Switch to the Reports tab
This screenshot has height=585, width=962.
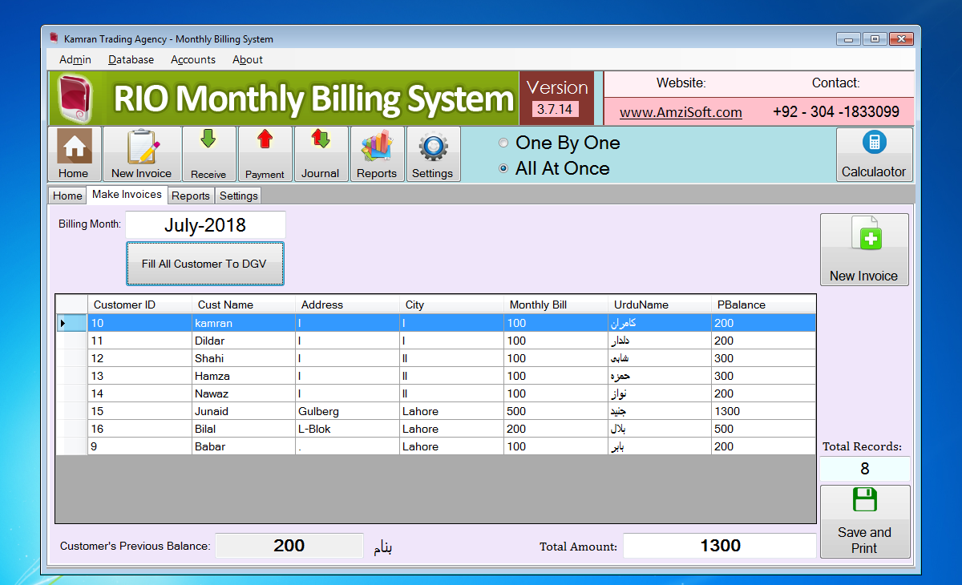[x=191, y=195]
